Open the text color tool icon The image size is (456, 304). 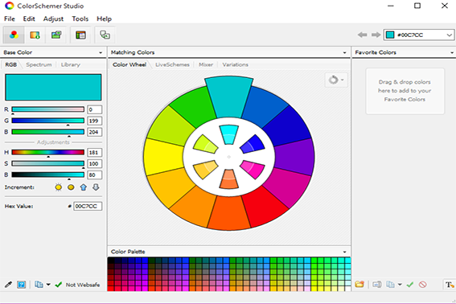click(450, 285)
